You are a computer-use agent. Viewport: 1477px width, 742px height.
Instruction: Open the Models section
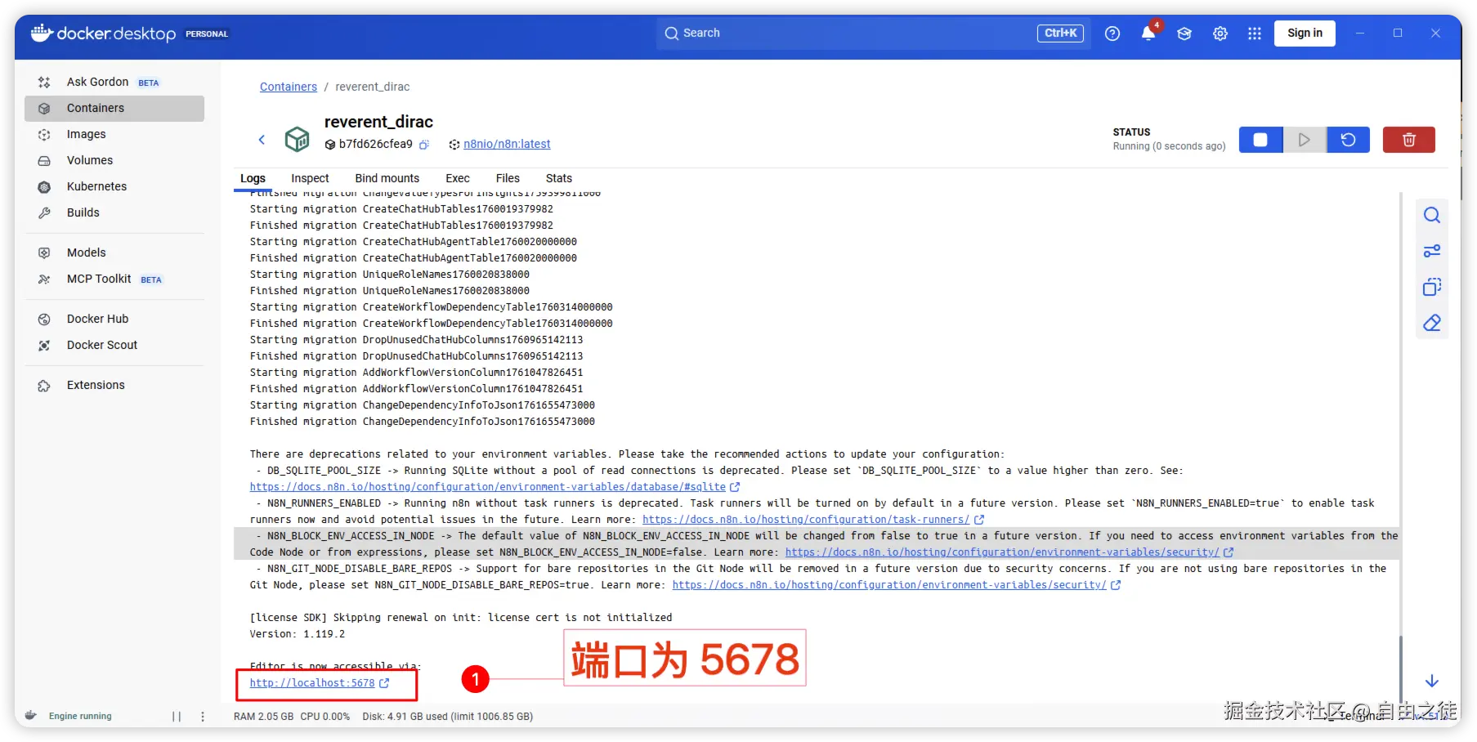point(114,253)
